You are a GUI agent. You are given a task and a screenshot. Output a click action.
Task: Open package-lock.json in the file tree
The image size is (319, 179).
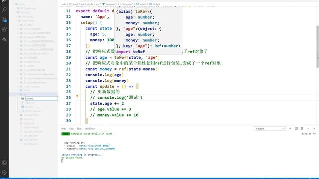tap(33, 131)
